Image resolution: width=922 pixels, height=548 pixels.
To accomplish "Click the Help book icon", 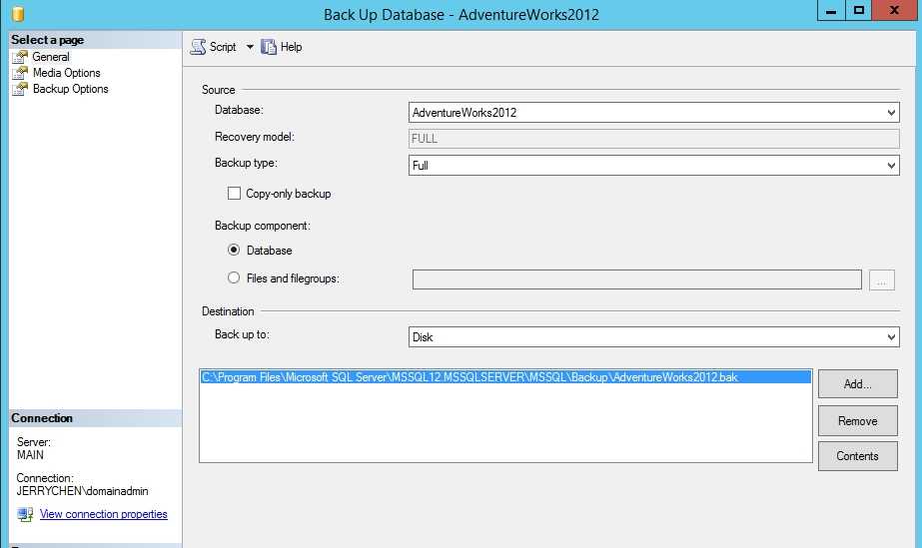I will pos(269,47).
